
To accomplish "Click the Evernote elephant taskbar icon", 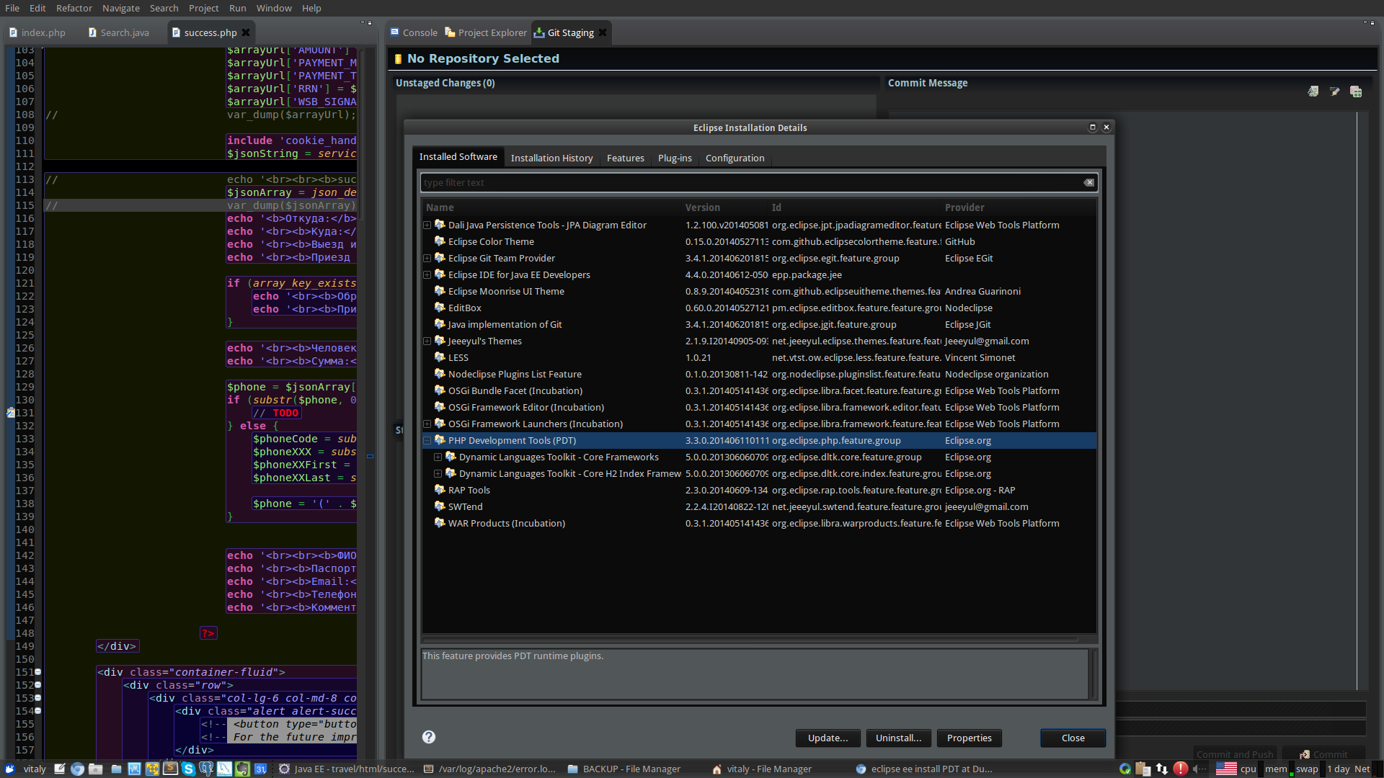I will (x=242, y=769).
